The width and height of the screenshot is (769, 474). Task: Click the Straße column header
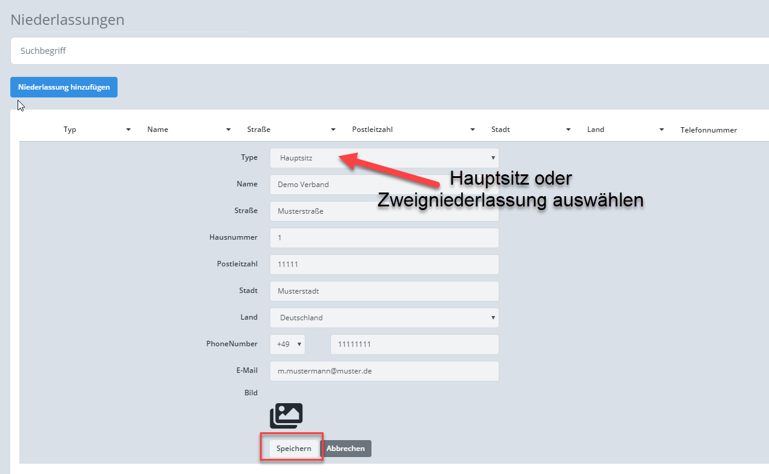coord(259,130)
